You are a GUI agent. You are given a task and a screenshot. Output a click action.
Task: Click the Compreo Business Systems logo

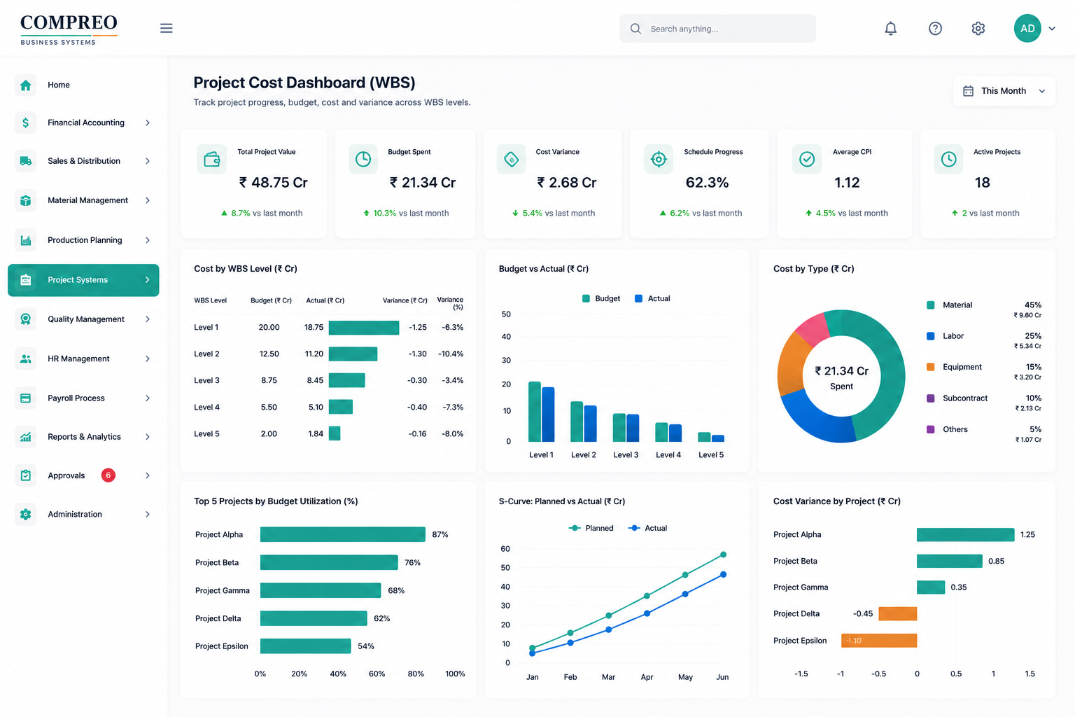point(69,30)
